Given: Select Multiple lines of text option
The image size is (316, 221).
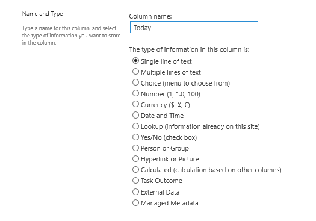Looking at the screenshot, I should [x=135, y=72].
